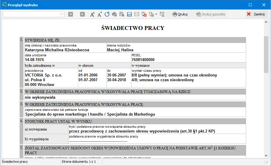The image size is (271, 166).
Task: Click employee name Katarzyna Michalina R2nieobecna
Action: [57, 50]
